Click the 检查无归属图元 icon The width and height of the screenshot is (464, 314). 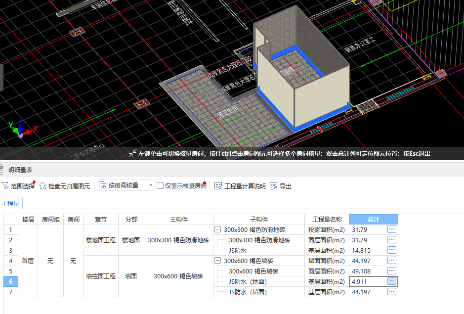coord(42,186)
